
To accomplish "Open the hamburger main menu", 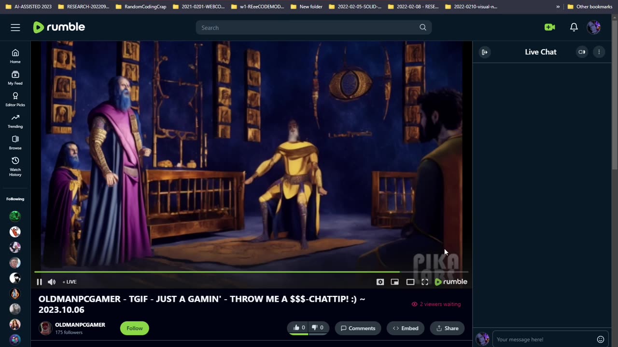I will click(15, 27).
